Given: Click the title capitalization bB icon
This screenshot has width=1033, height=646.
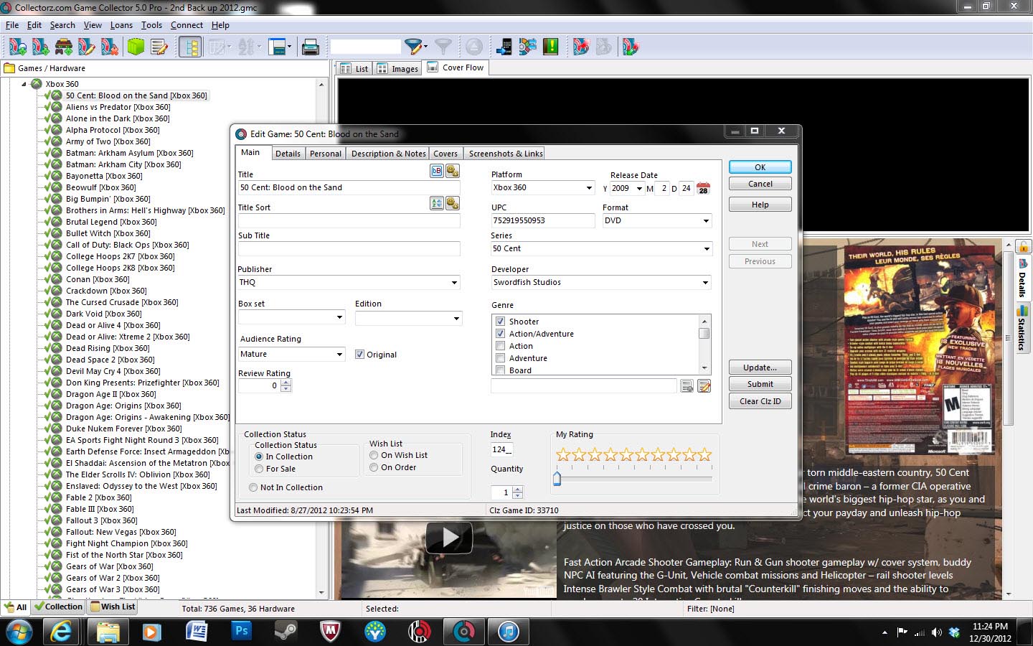Looking at the screenshot, I should tap(437, 171).
